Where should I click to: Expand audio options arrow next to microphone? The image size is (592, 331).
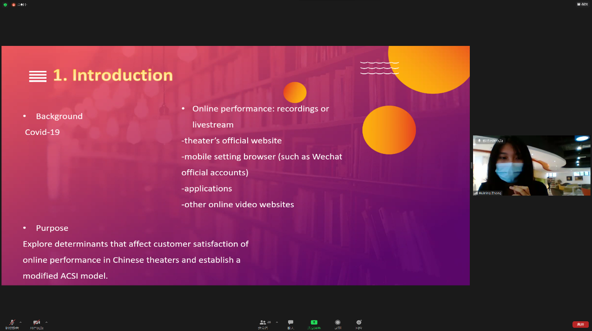coord(20,322)
